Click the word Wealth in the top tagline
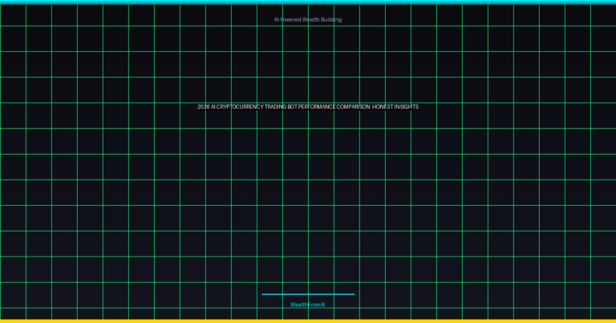The width and height of the screenshot is (616, 323). 311,19
